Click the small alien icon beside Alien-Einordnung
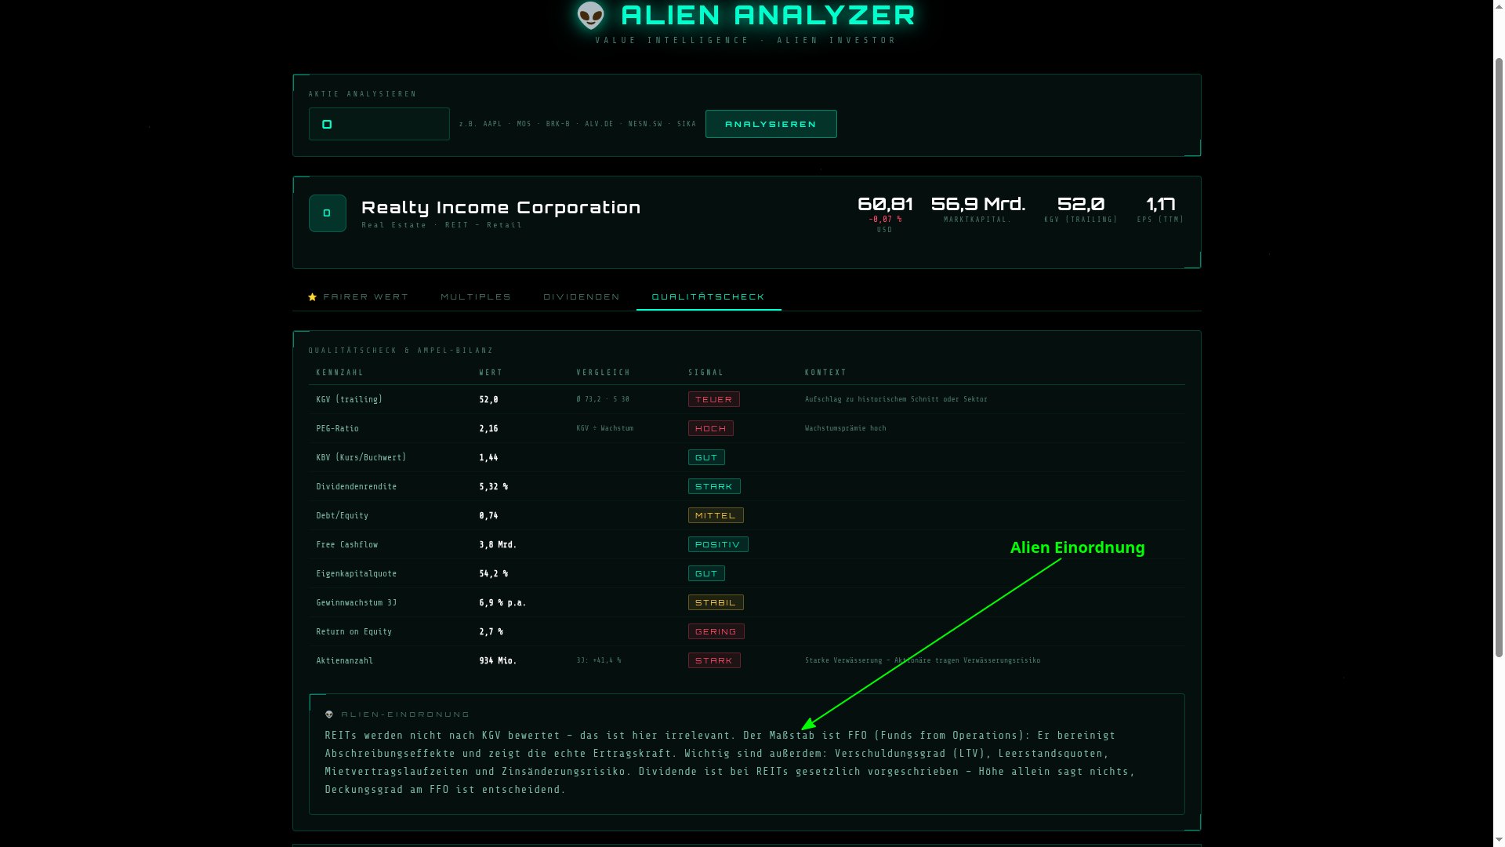The image size is (1505, 847). coord(329,714)
